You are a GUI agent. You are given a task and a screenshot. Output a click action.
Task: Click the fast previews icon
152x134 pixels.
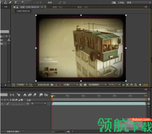pos(127,85)
